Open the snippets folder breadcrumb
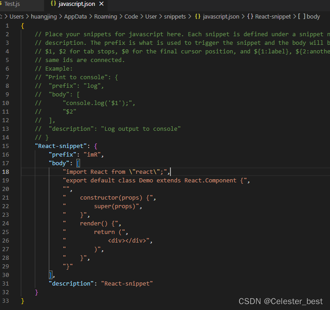This screenshot has width=330, height=310. 175,16
